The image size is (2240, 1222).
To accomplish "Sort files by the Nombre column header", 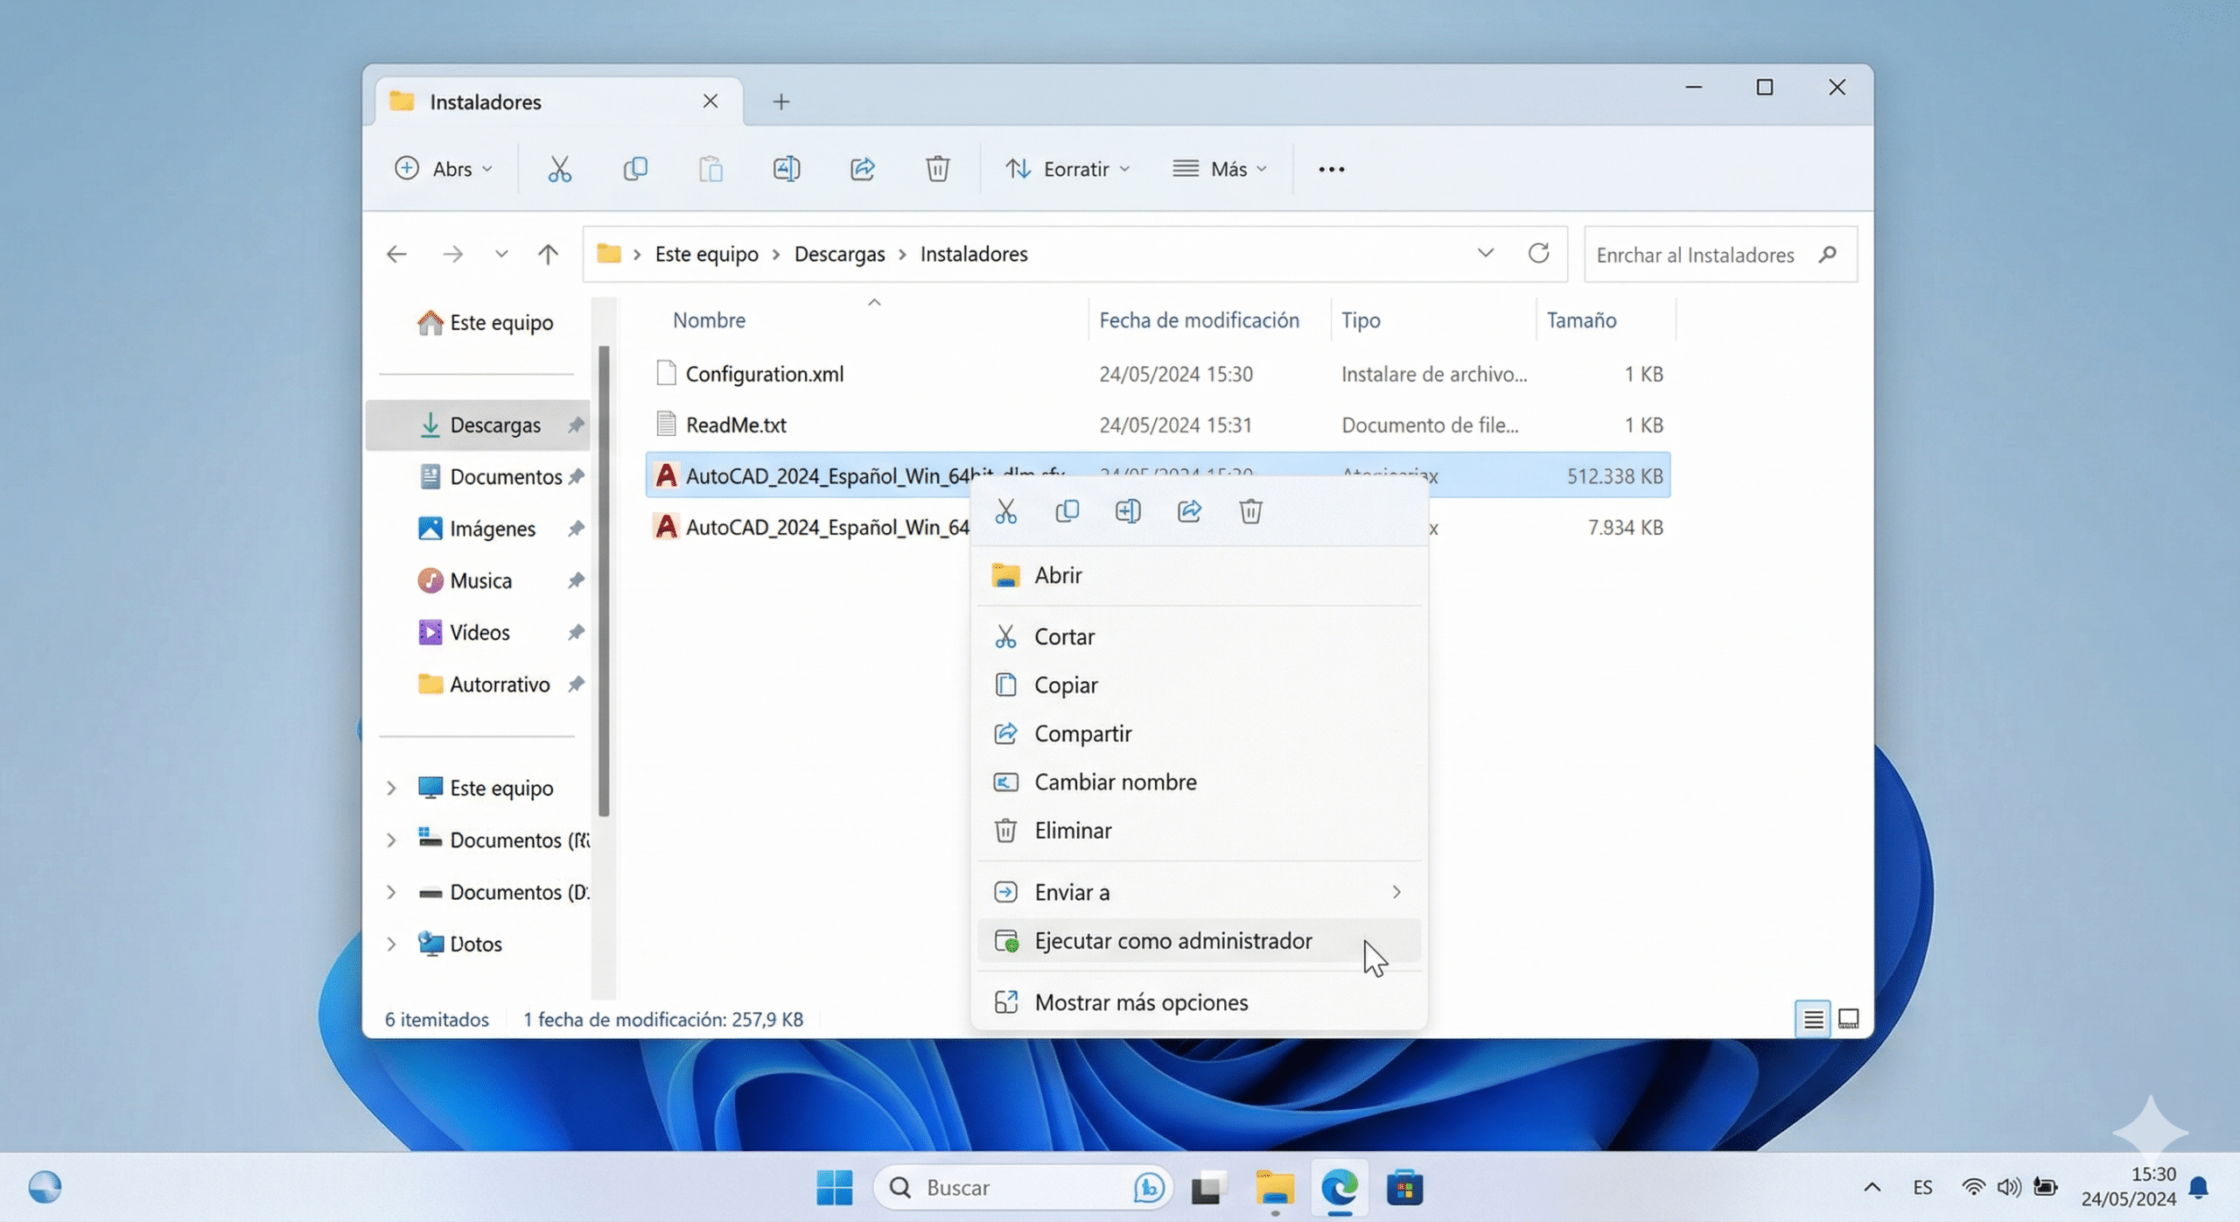I will [x=709, y=320].
